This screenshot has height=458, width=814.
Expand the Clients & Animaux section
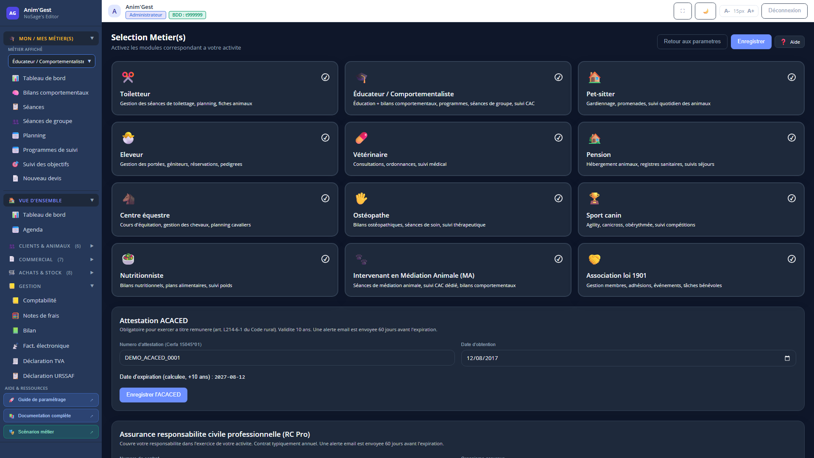51,246
